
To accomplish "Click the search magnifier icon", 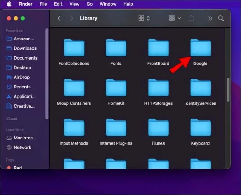I will coord(221,18).
